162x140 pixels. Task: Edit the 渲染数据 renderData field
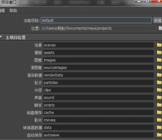coord(98,75)
